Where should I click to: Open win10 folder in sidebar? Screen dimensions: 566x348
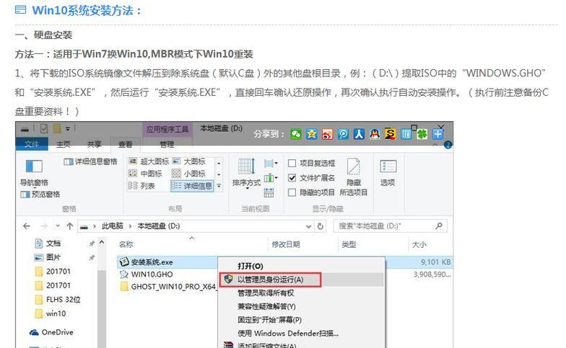click(x=51, y=314)
